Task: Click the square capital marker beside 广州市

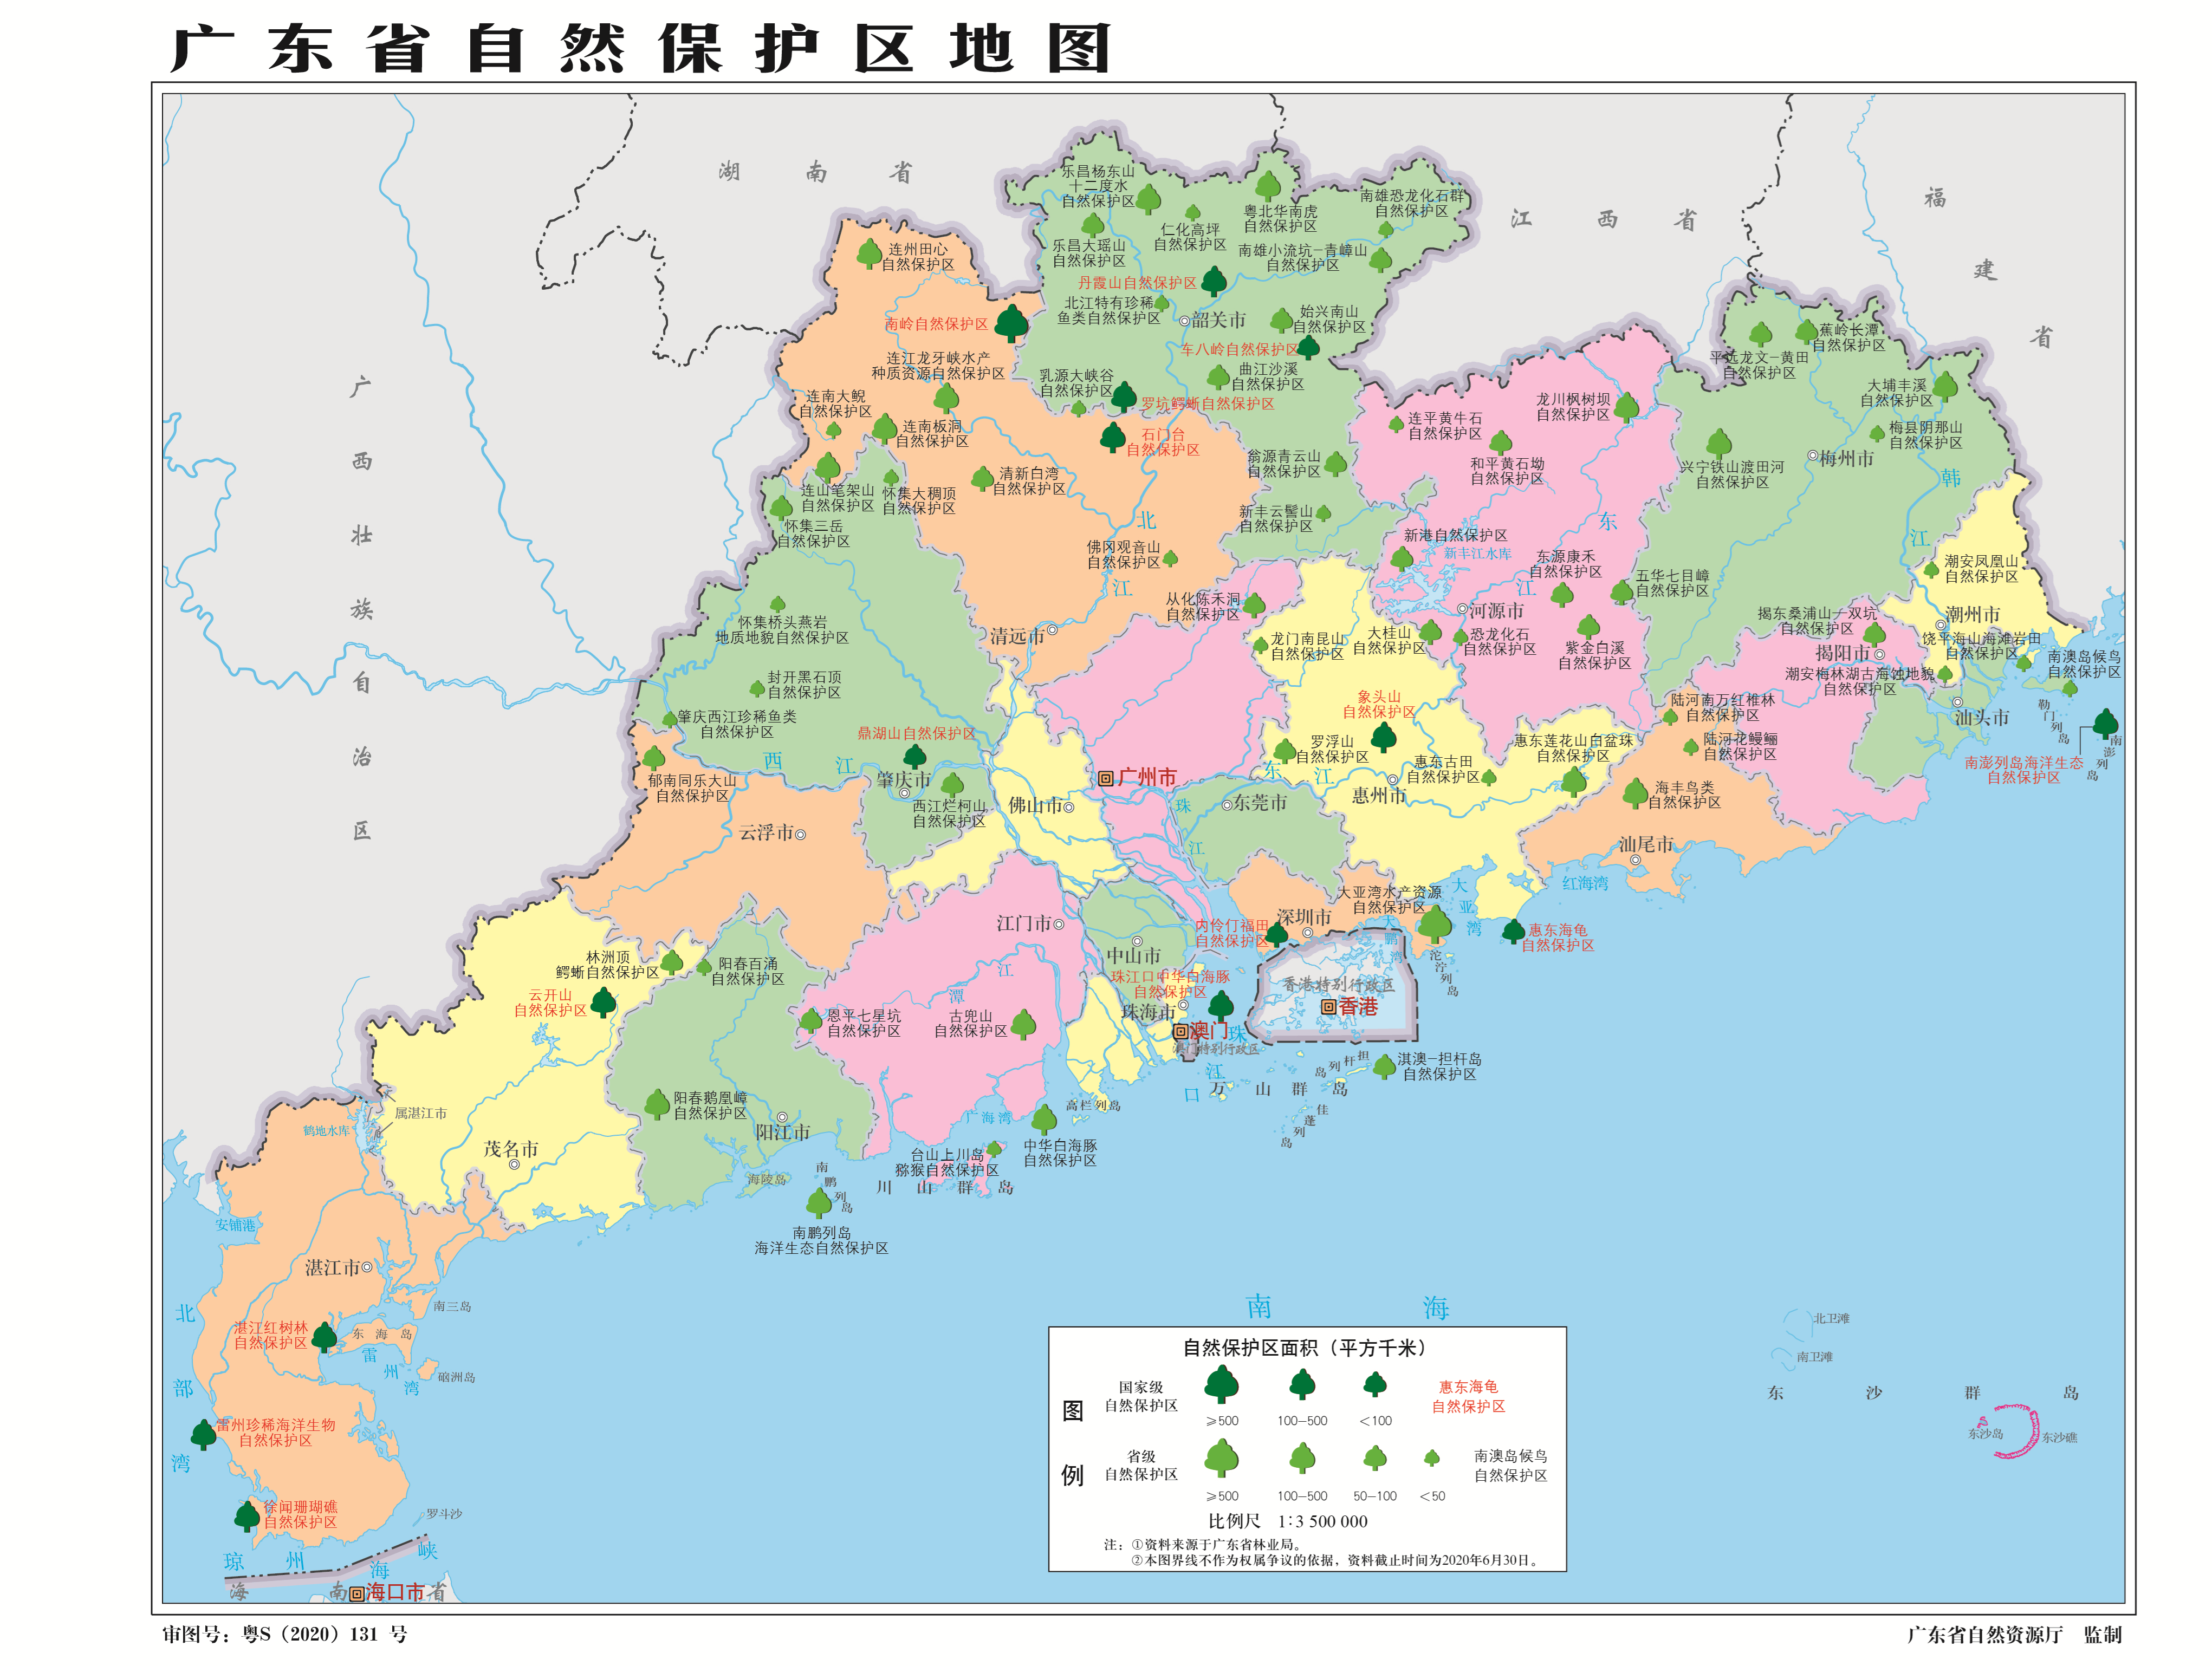Action: tap(1105, 778)
